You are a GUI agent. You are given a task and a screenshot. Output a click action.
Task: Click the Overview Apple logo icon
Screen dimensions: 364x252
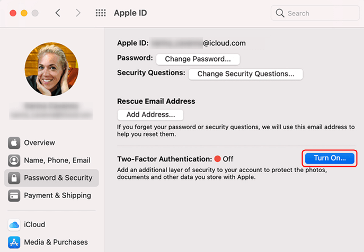[14, 142]
